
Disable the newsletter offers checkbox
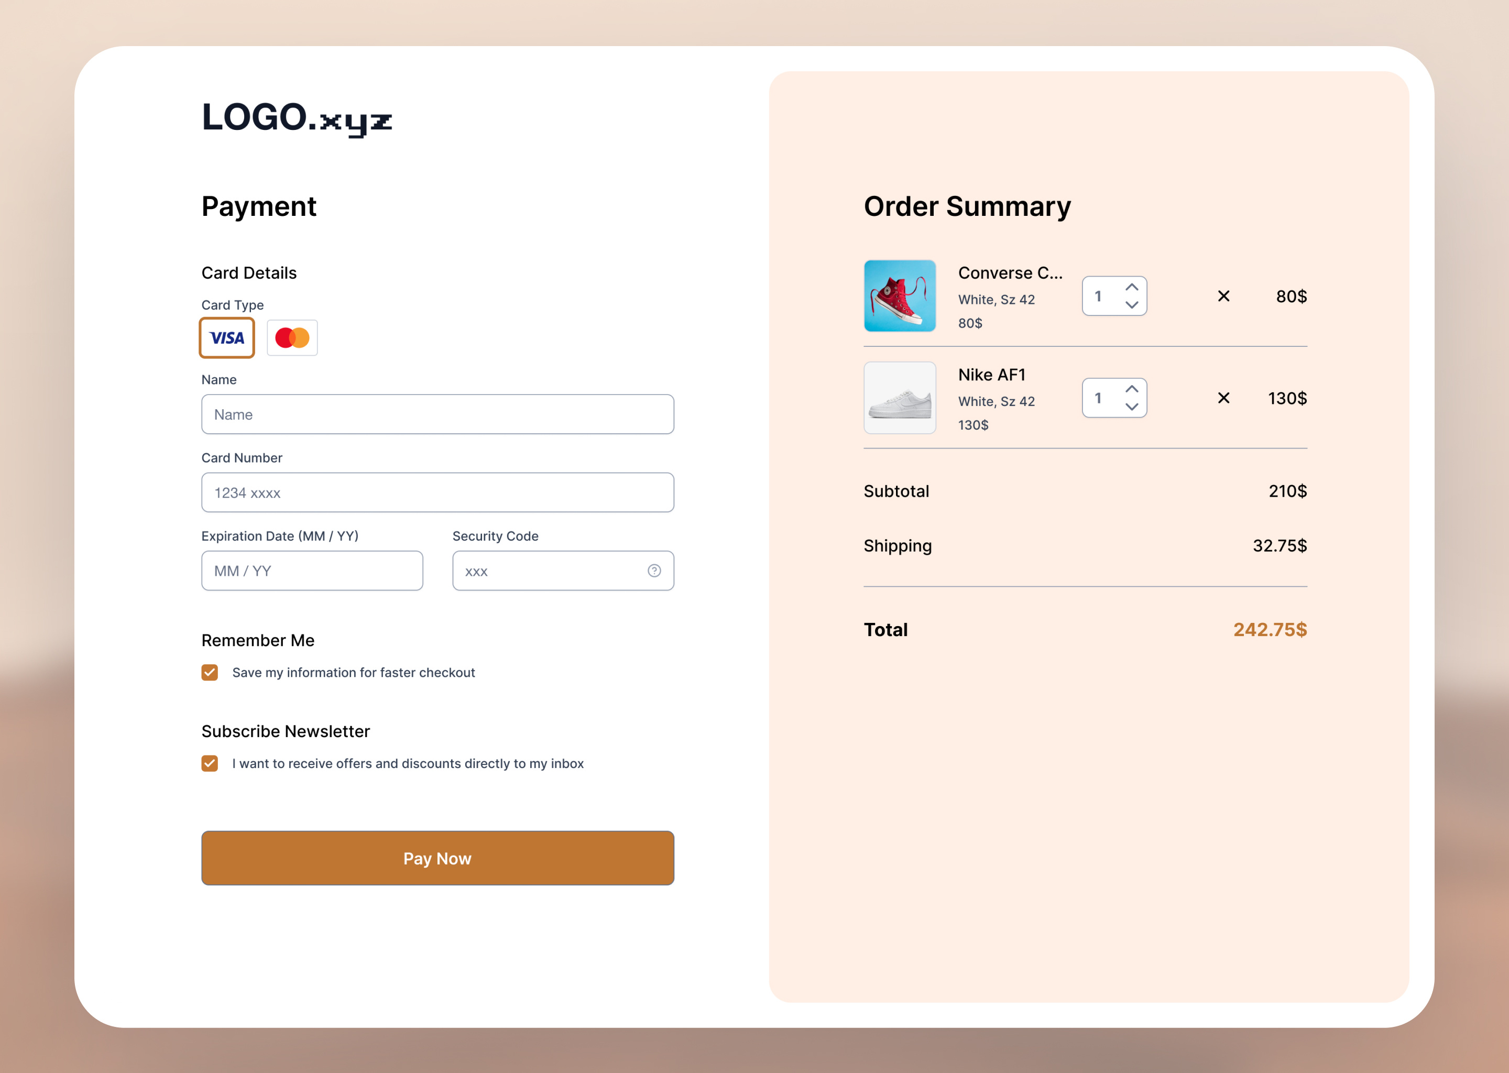[x=210, y=763]
